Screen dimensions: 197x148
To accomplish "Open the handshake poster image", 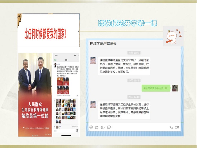I will click(x=35, y=95).
